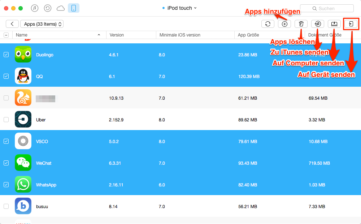This screenshot has width=361, height=224.
Task: Select the WhatsApp app name
Action: (x=46, y=185)
